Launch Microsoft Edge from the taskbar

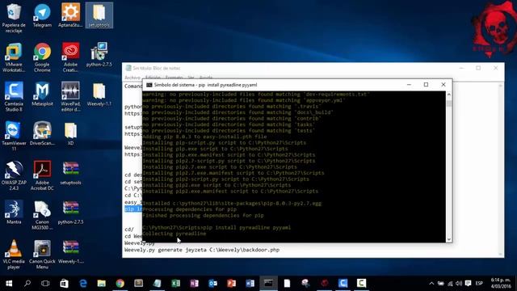83,283
